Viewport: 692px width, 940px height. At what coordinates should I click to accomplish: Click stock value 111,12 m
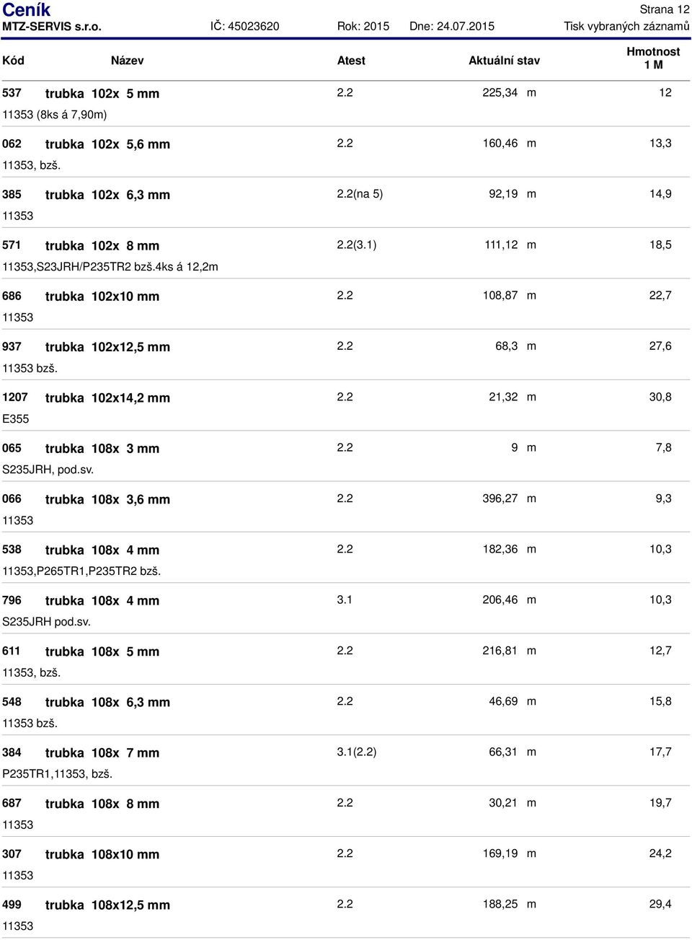coord(510,245)
